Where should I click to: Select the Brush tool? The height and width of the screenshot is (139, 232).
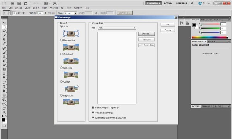click(4, 53)
